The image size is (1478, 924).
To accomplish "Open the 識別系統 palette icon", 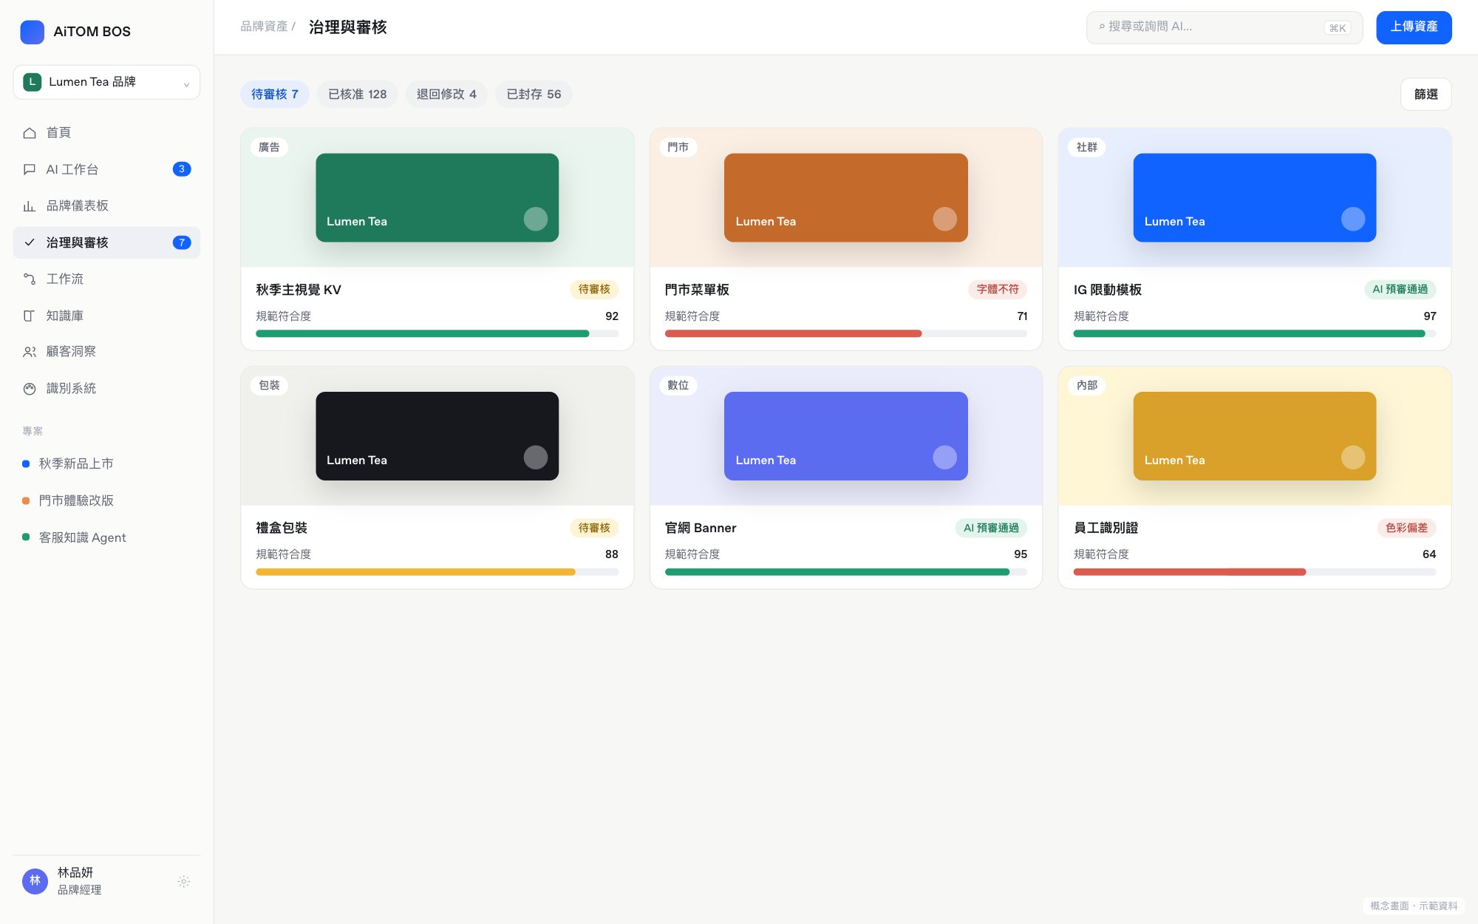I will tap(30, 389).
